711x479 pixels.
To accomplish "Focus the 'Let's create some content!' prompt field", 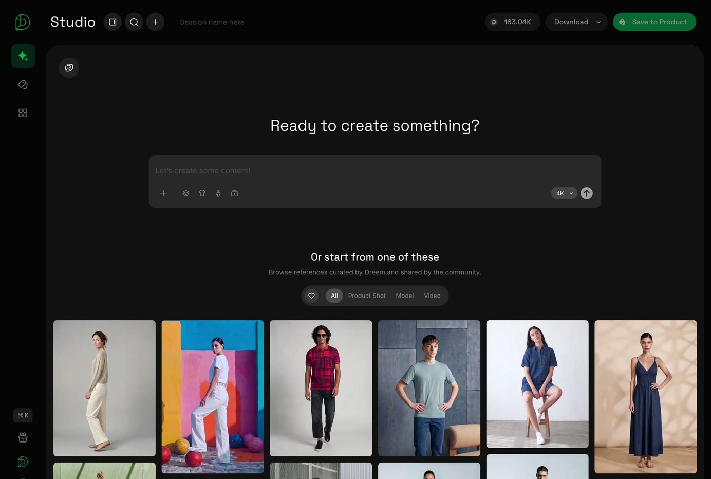I will coord(375,171).
